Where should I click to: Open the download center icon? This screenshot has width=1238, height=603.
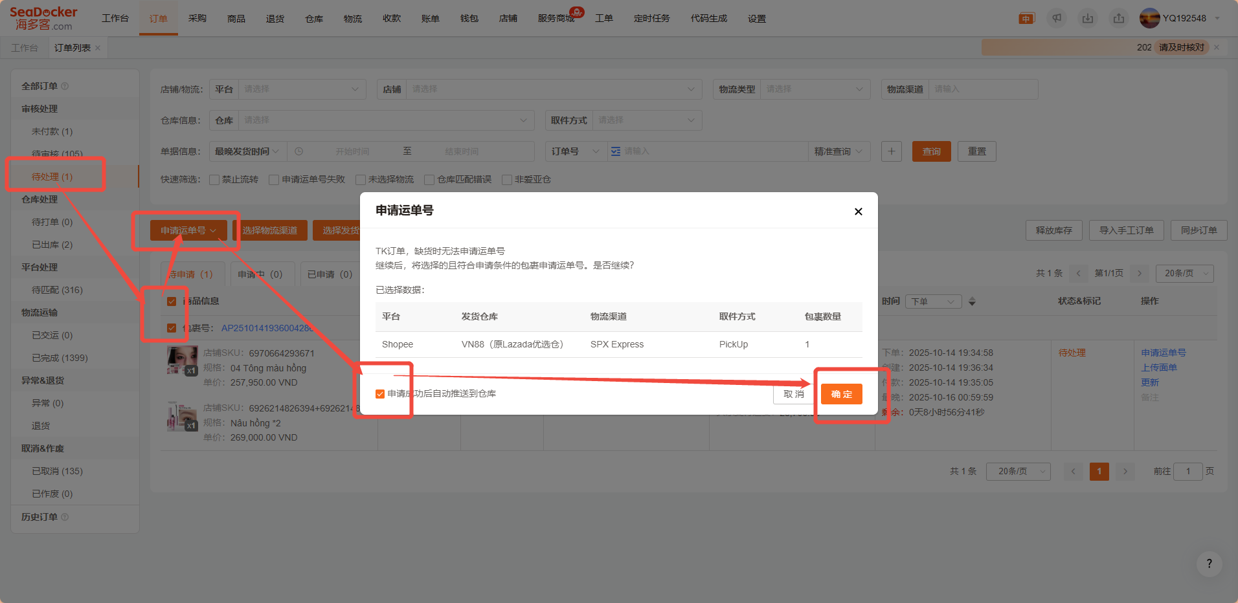1088,18
